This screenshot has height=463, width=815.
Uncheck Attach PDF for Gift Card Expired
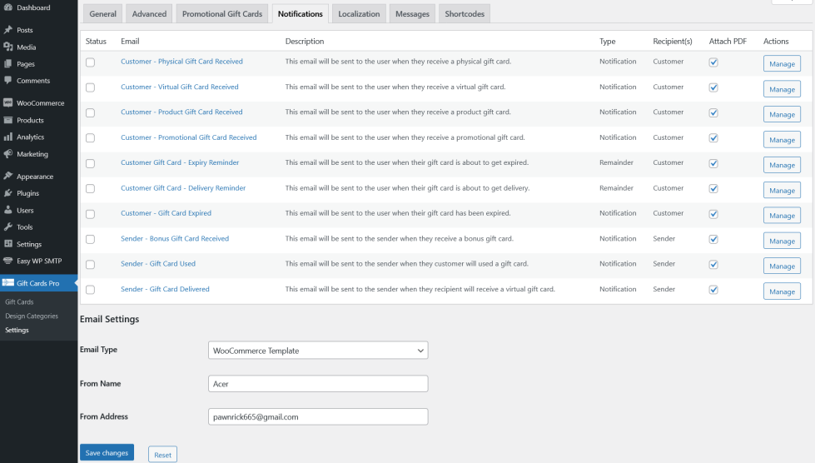tap(713, 214)
